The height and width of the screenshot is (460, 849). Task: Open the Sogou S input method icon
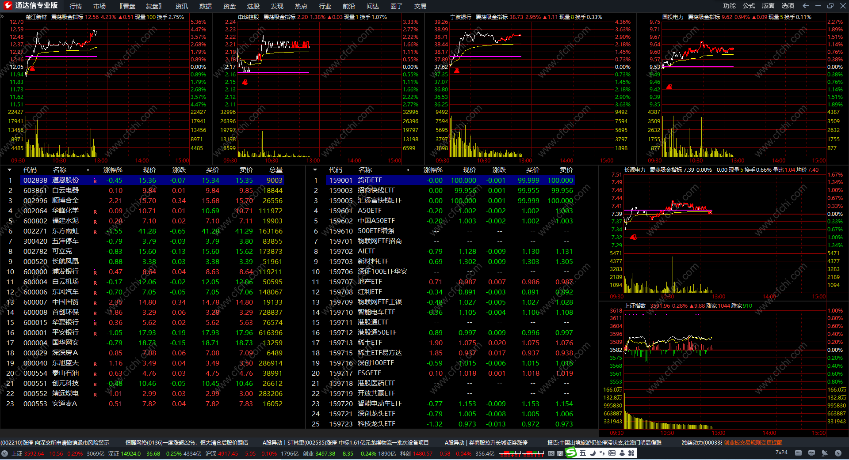click(571, 453)
